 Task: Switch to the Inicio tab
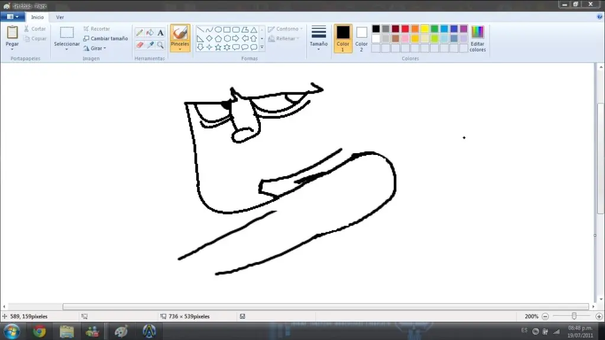pos(37,17)
